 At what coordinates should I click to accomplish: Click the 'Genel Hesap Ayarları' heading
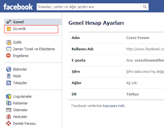(x=96, y=23)
